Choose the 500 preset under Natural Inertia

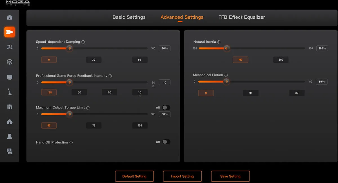click(281, 60)
